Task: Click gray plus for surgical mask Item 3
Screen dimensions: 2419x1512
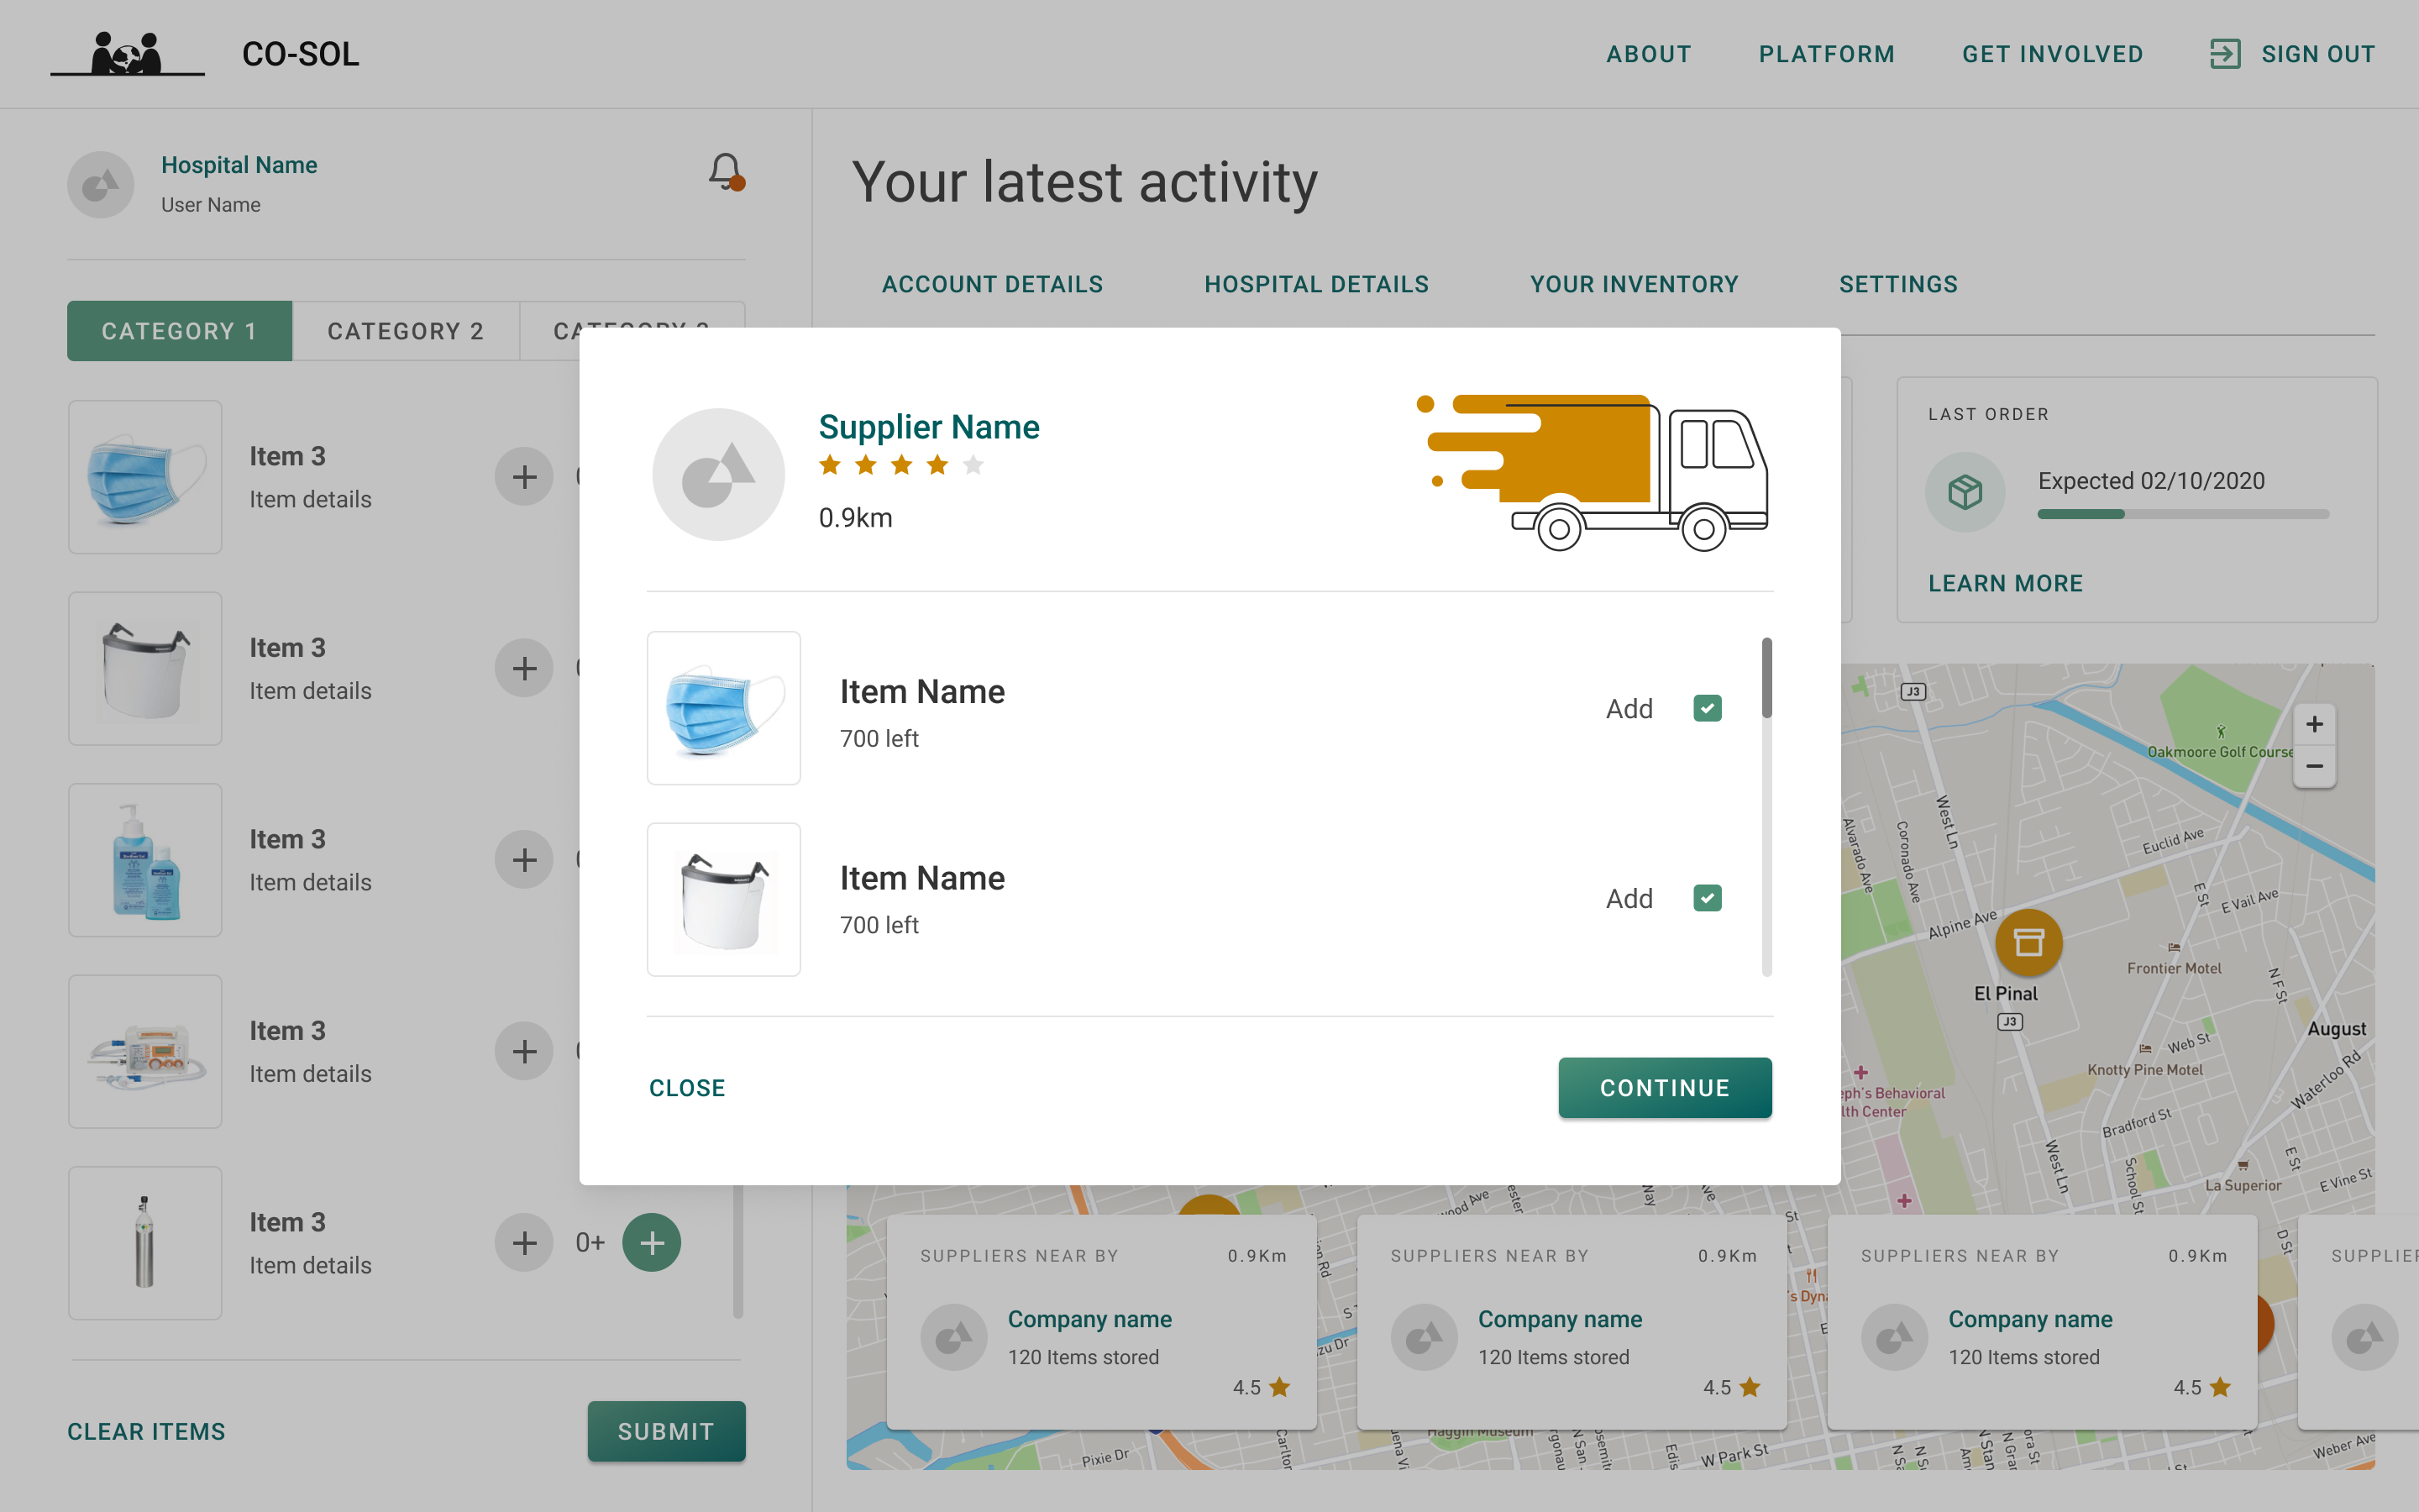Action: (524, 477)
